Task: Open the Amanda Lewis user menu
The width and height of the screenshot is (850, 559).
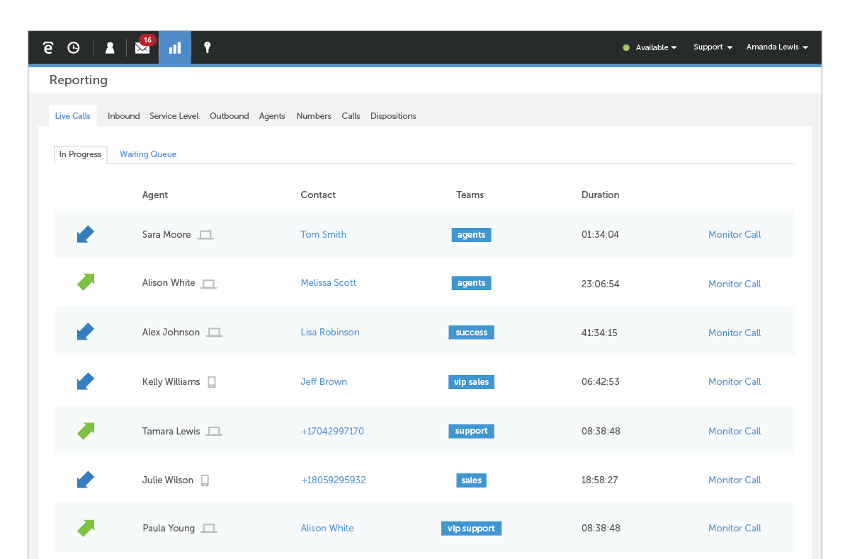Action: pyautogui.click(x=777, y=47)
